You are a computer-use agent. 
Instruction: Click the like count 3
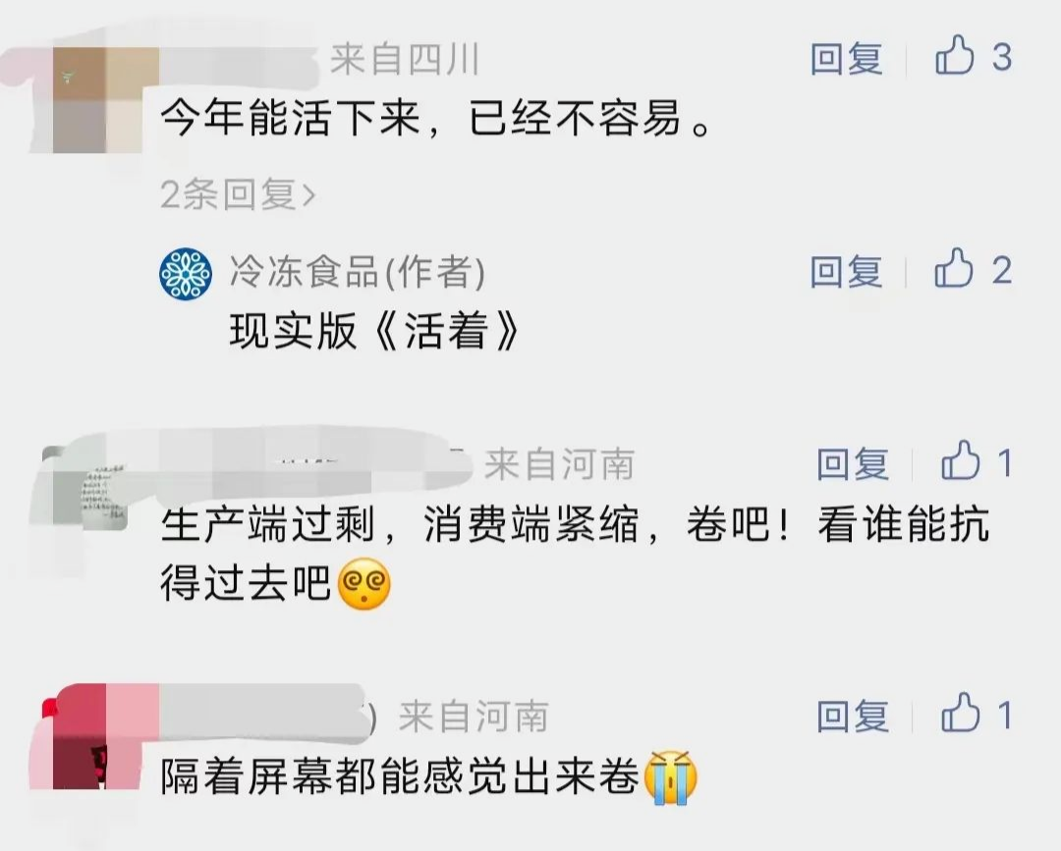tap(1002, 56)
